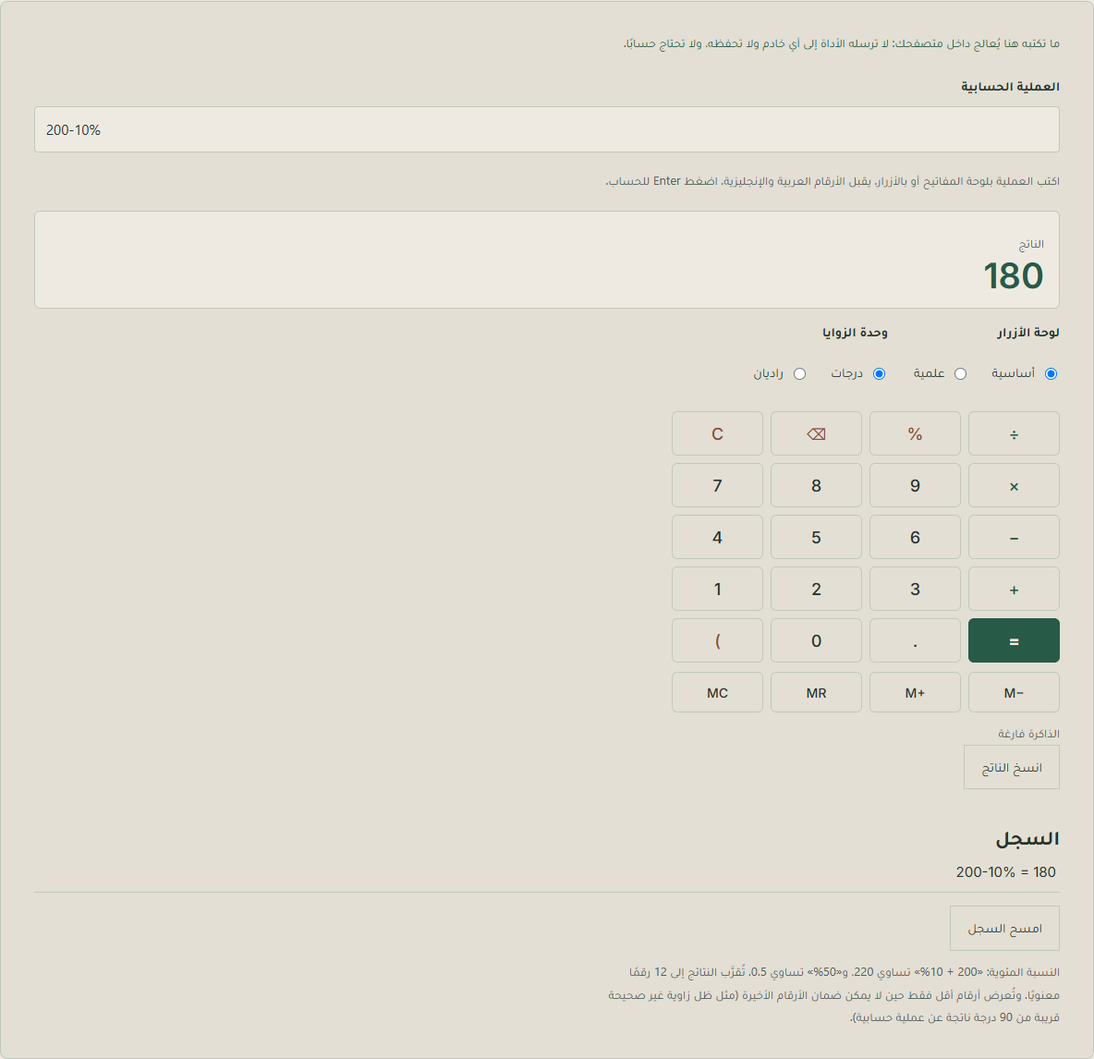Click the backspace delete icon button

coord(816,433)
